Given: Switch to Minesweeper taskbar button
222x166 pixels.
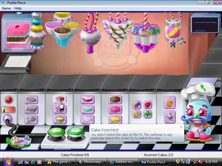Looking at the screenshot, I should tap(92, 162).
